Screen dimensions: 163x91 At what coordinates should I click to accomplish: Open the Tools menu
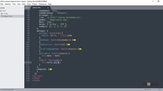29,4
